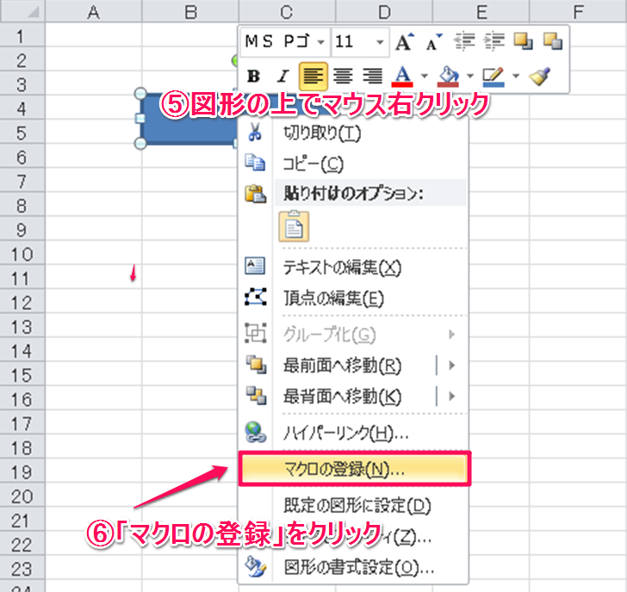Select マクロの登録(N) from context menu
The height and width of the screenshot is (592, 627).
tap(353, 470)
